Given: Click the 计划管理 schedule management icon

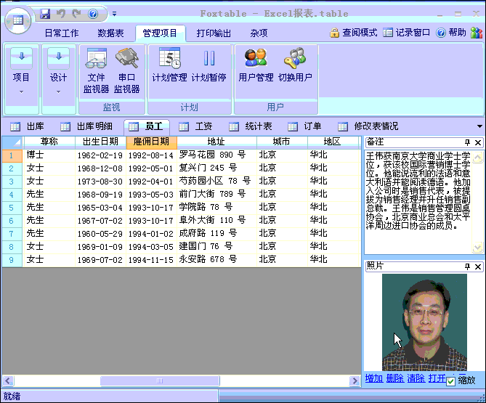Looking at the screenshot, I should coord(169,65).
